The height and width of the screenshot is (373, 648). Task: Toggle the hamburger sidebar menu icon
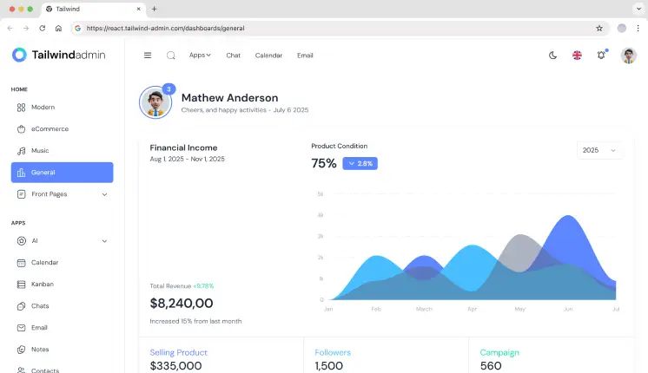[x=148, y=56]
